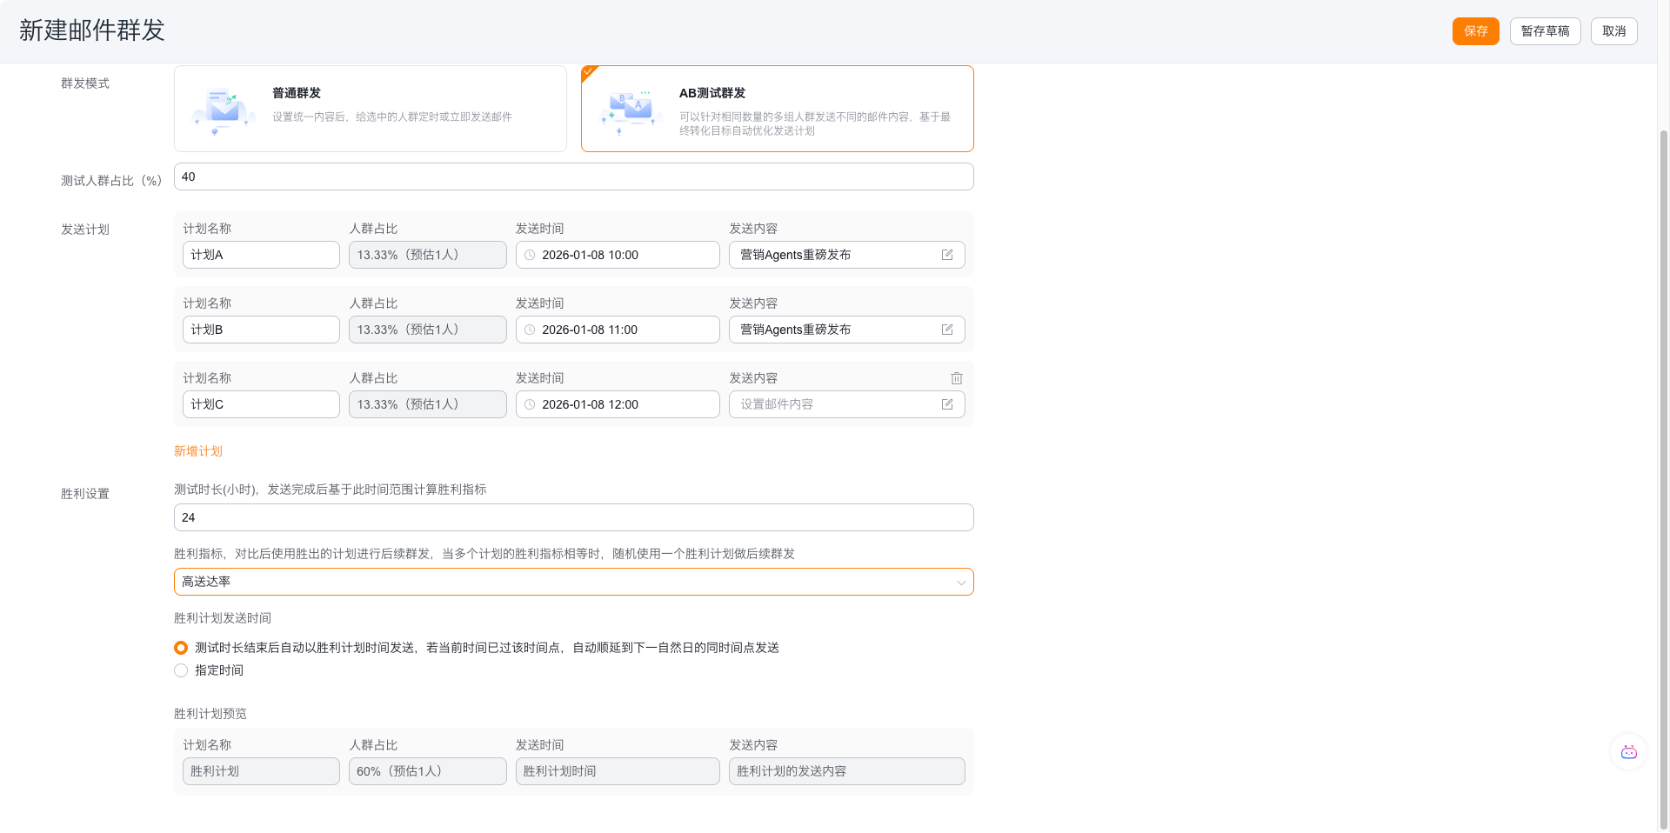This screenshot has width=1670, height=833.
Task: Delete Plan C with the trash icon
Action: pyautogui.click(x=956, y=378)
